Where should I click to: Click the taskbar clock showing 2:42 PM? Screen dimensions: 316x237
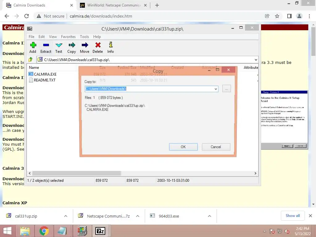[x=303, y=231]
